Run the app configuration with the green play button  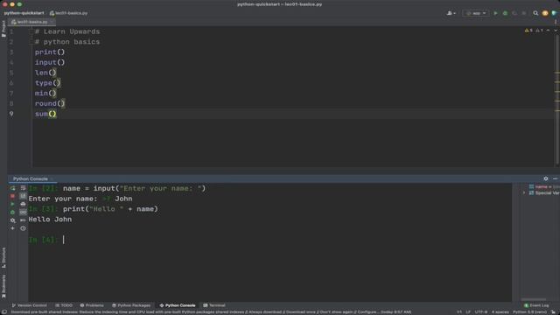pos(495,13)
